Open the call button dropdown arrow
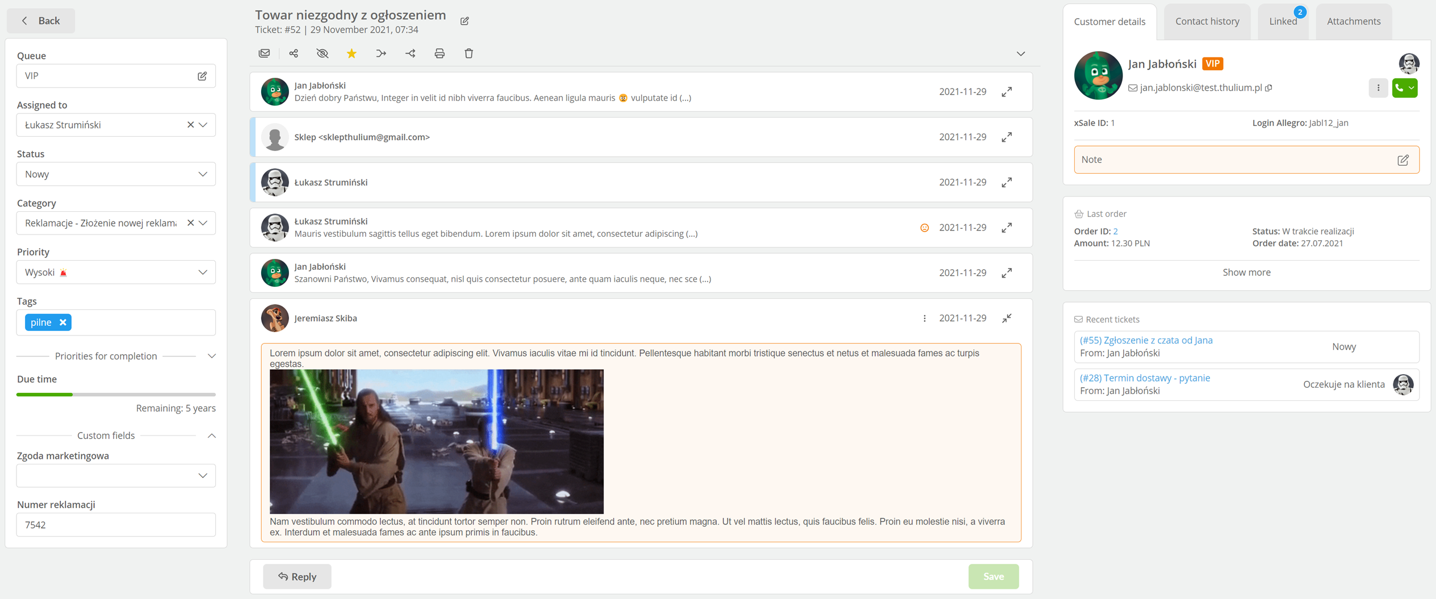 [1412, 88]
